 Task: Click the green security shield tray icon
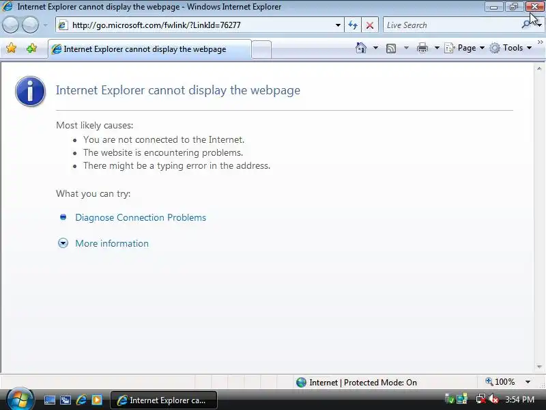450,399
